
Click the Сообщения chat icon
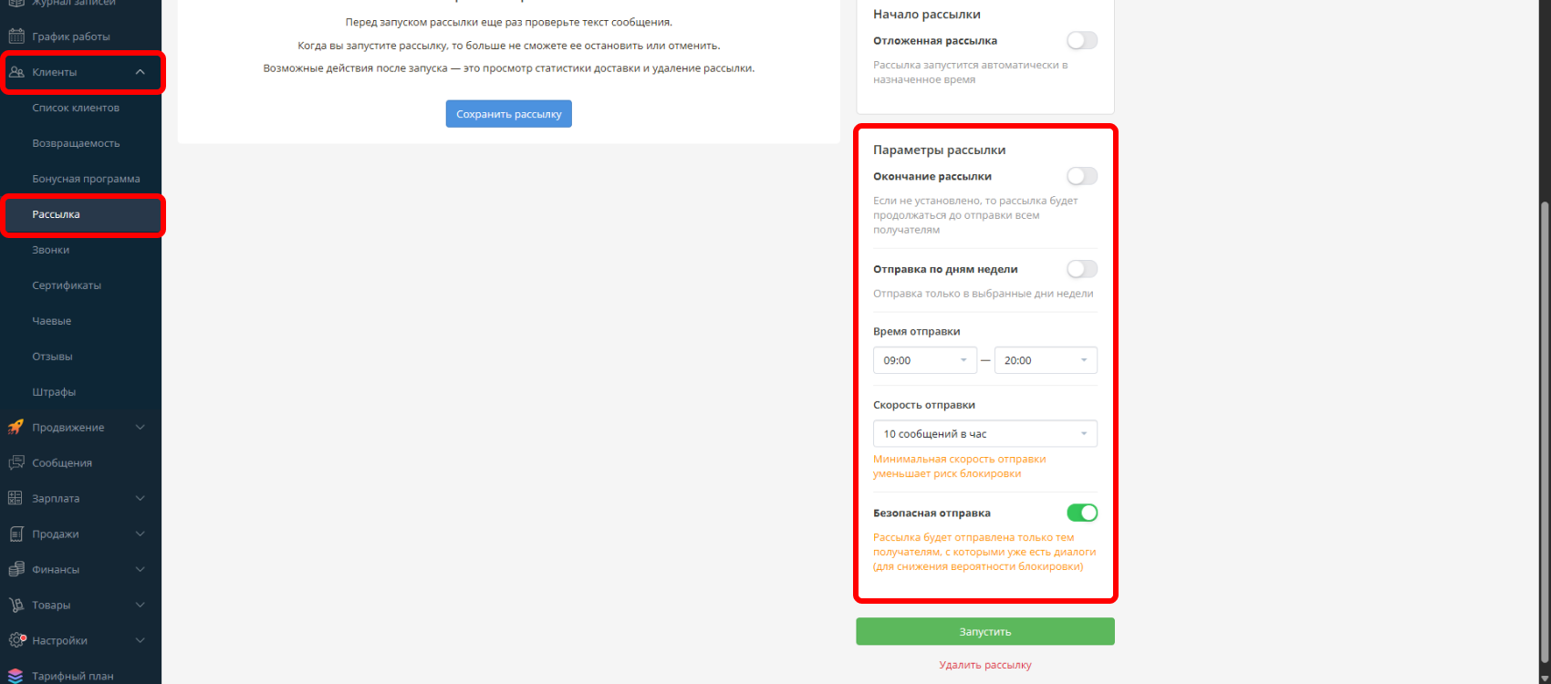(x=16, y=462)
